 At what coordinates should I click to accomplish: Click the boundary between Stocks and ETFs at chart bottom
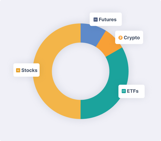coord(81,109)
